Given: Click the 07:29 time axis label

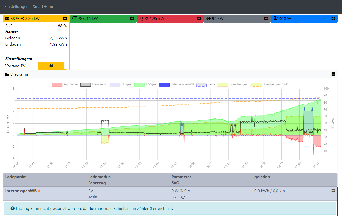Looking at the screenshot, I should [103, 165].
